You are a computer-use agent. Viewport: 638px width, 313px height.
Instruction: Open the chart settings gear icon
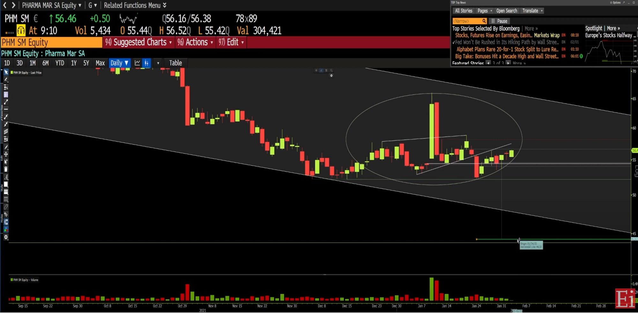coord(6,237)
